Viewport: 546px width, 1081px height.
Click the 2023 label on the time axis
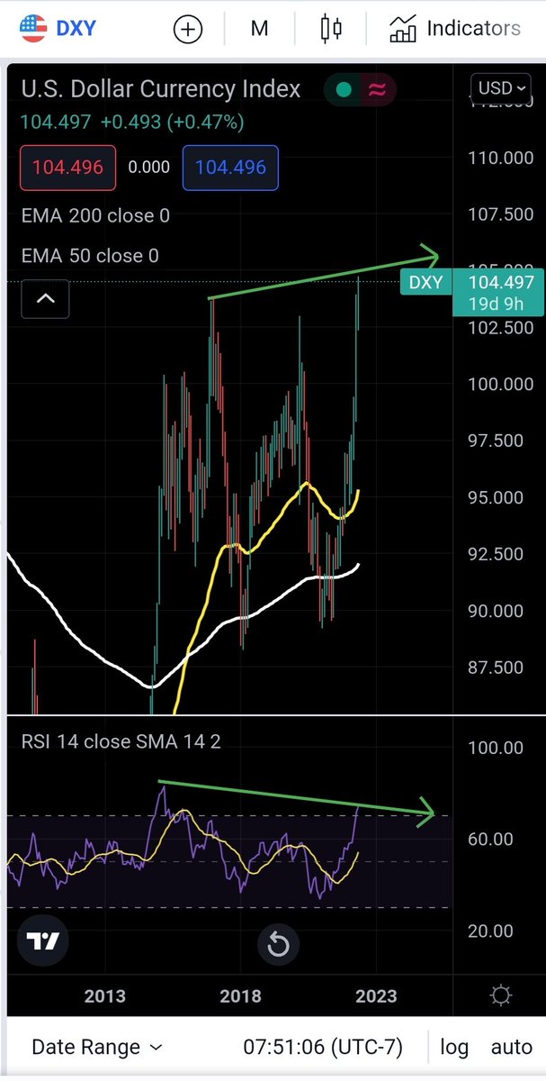376,995
